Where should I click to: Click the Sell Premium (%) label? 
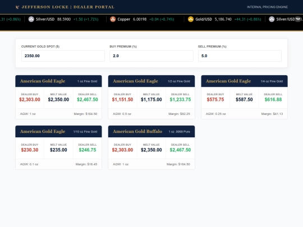212,47
